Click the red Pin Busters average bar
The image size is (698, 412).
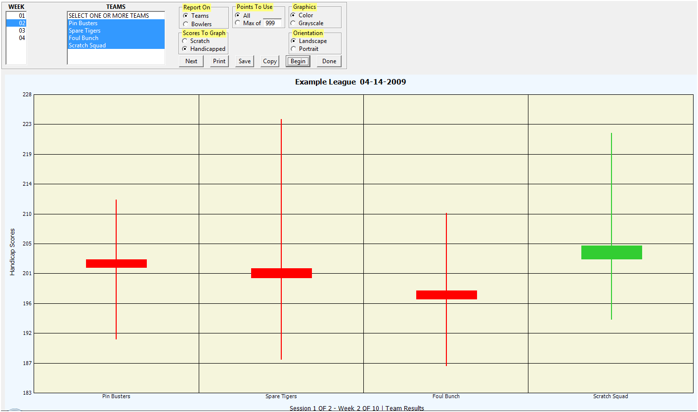click(116, 263)
